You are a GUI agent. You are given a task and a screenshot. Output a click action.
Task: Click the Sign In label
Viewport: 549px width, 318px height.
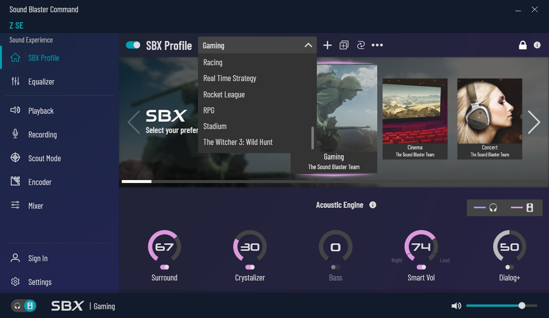point(38,258)
